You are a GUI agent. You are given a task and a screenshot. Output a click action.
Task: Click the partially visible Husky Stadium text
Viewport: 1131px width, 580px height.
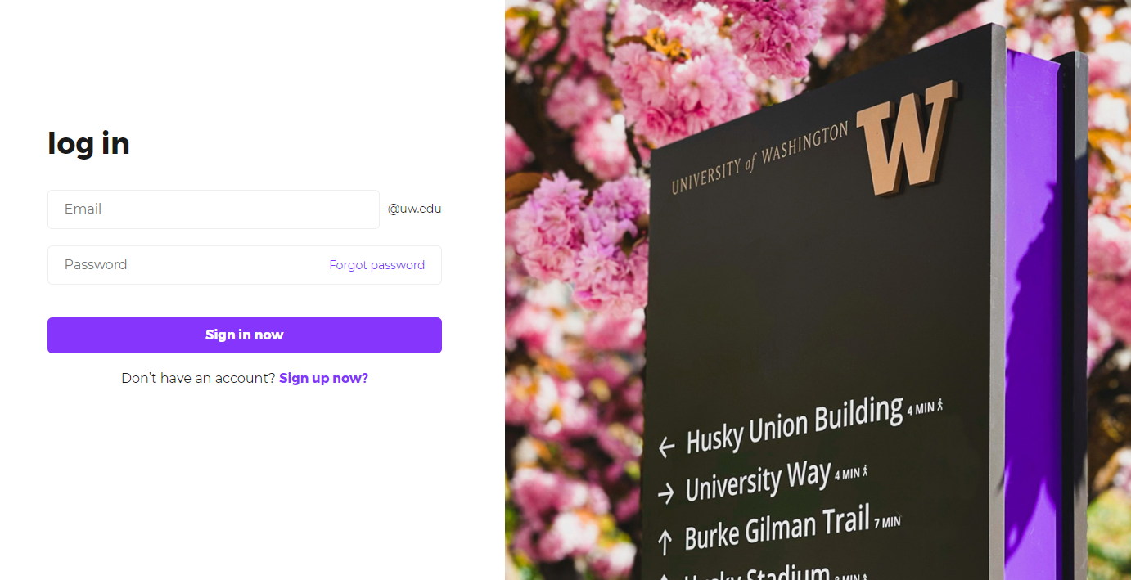757,573
